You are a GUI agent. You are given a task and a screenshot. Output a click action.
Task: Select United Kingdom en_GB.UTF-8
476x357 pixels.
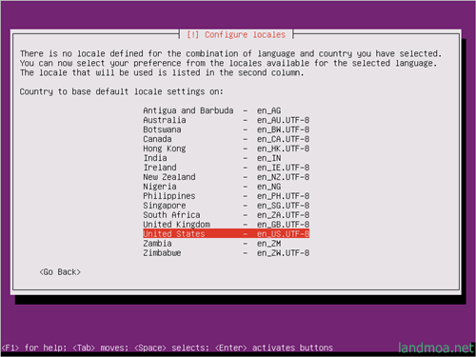point(226,225)
